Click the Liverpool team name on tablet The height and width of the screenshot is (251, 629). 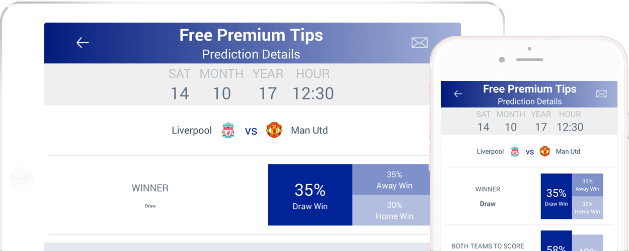tap(192, 131)
